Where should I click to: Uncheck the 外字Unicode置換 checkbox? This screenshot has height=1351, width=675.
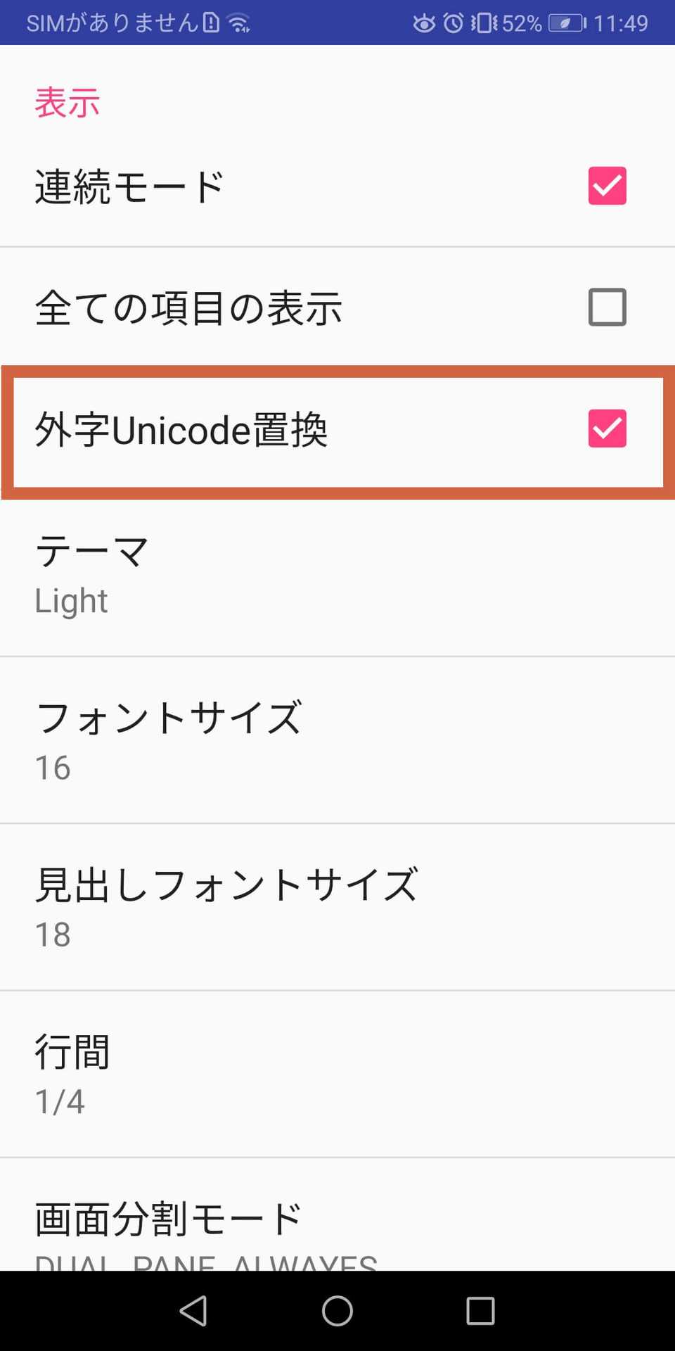(x=607, y=429)
